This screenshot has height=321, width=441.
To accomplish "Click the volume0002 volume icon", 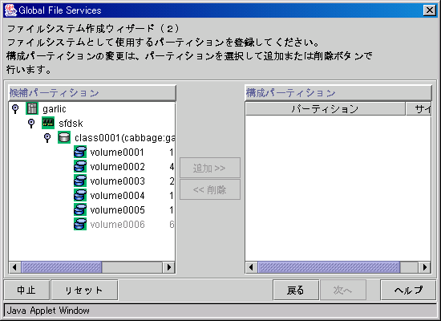I will 80,166.
